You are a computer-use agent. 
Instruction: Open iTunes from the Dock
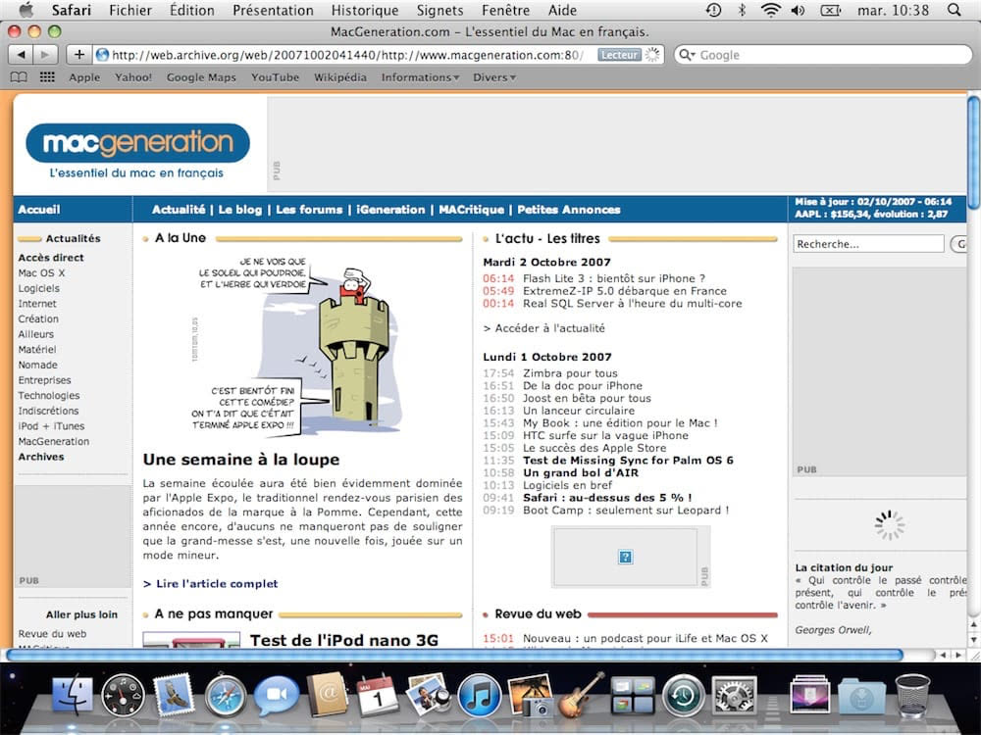pyautogui.click(x=480, y=695)
